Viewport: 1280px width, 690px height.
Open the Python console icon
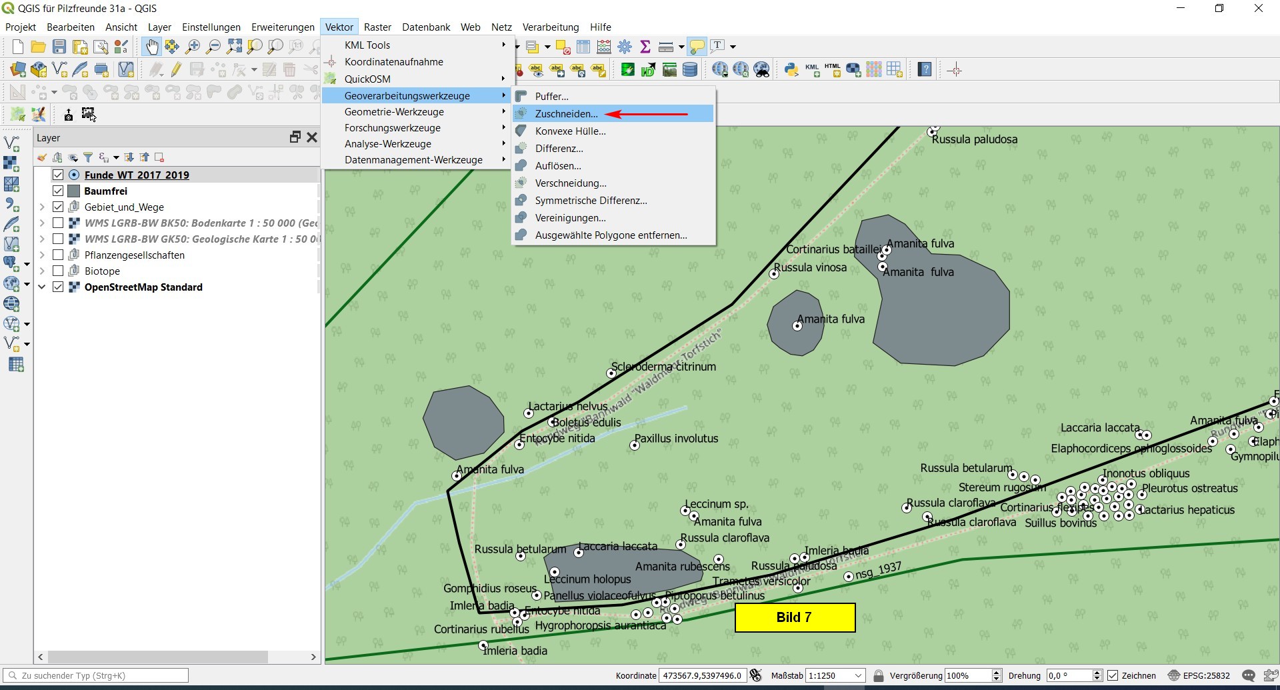coord(791,69)
